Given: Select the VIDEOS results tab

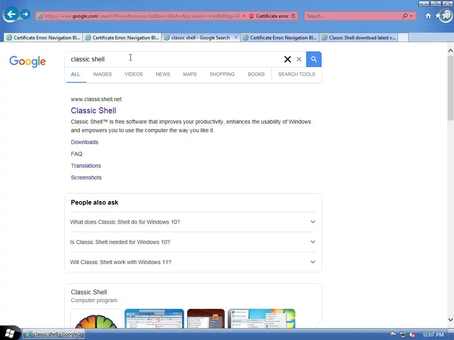Looking at the screenshot, I should [x=134, y=74].
